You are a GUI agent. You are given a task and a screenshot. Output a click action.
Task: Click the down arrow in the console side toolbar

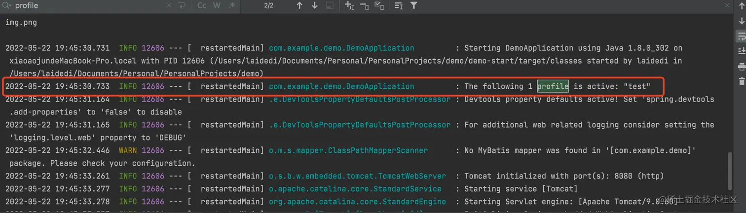741,21
